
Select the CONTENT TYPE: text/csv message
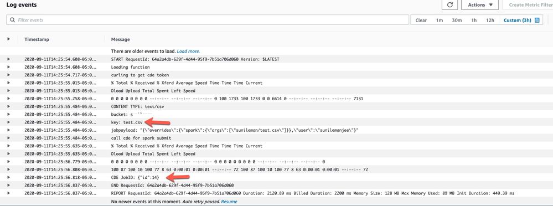click(137, 106)
